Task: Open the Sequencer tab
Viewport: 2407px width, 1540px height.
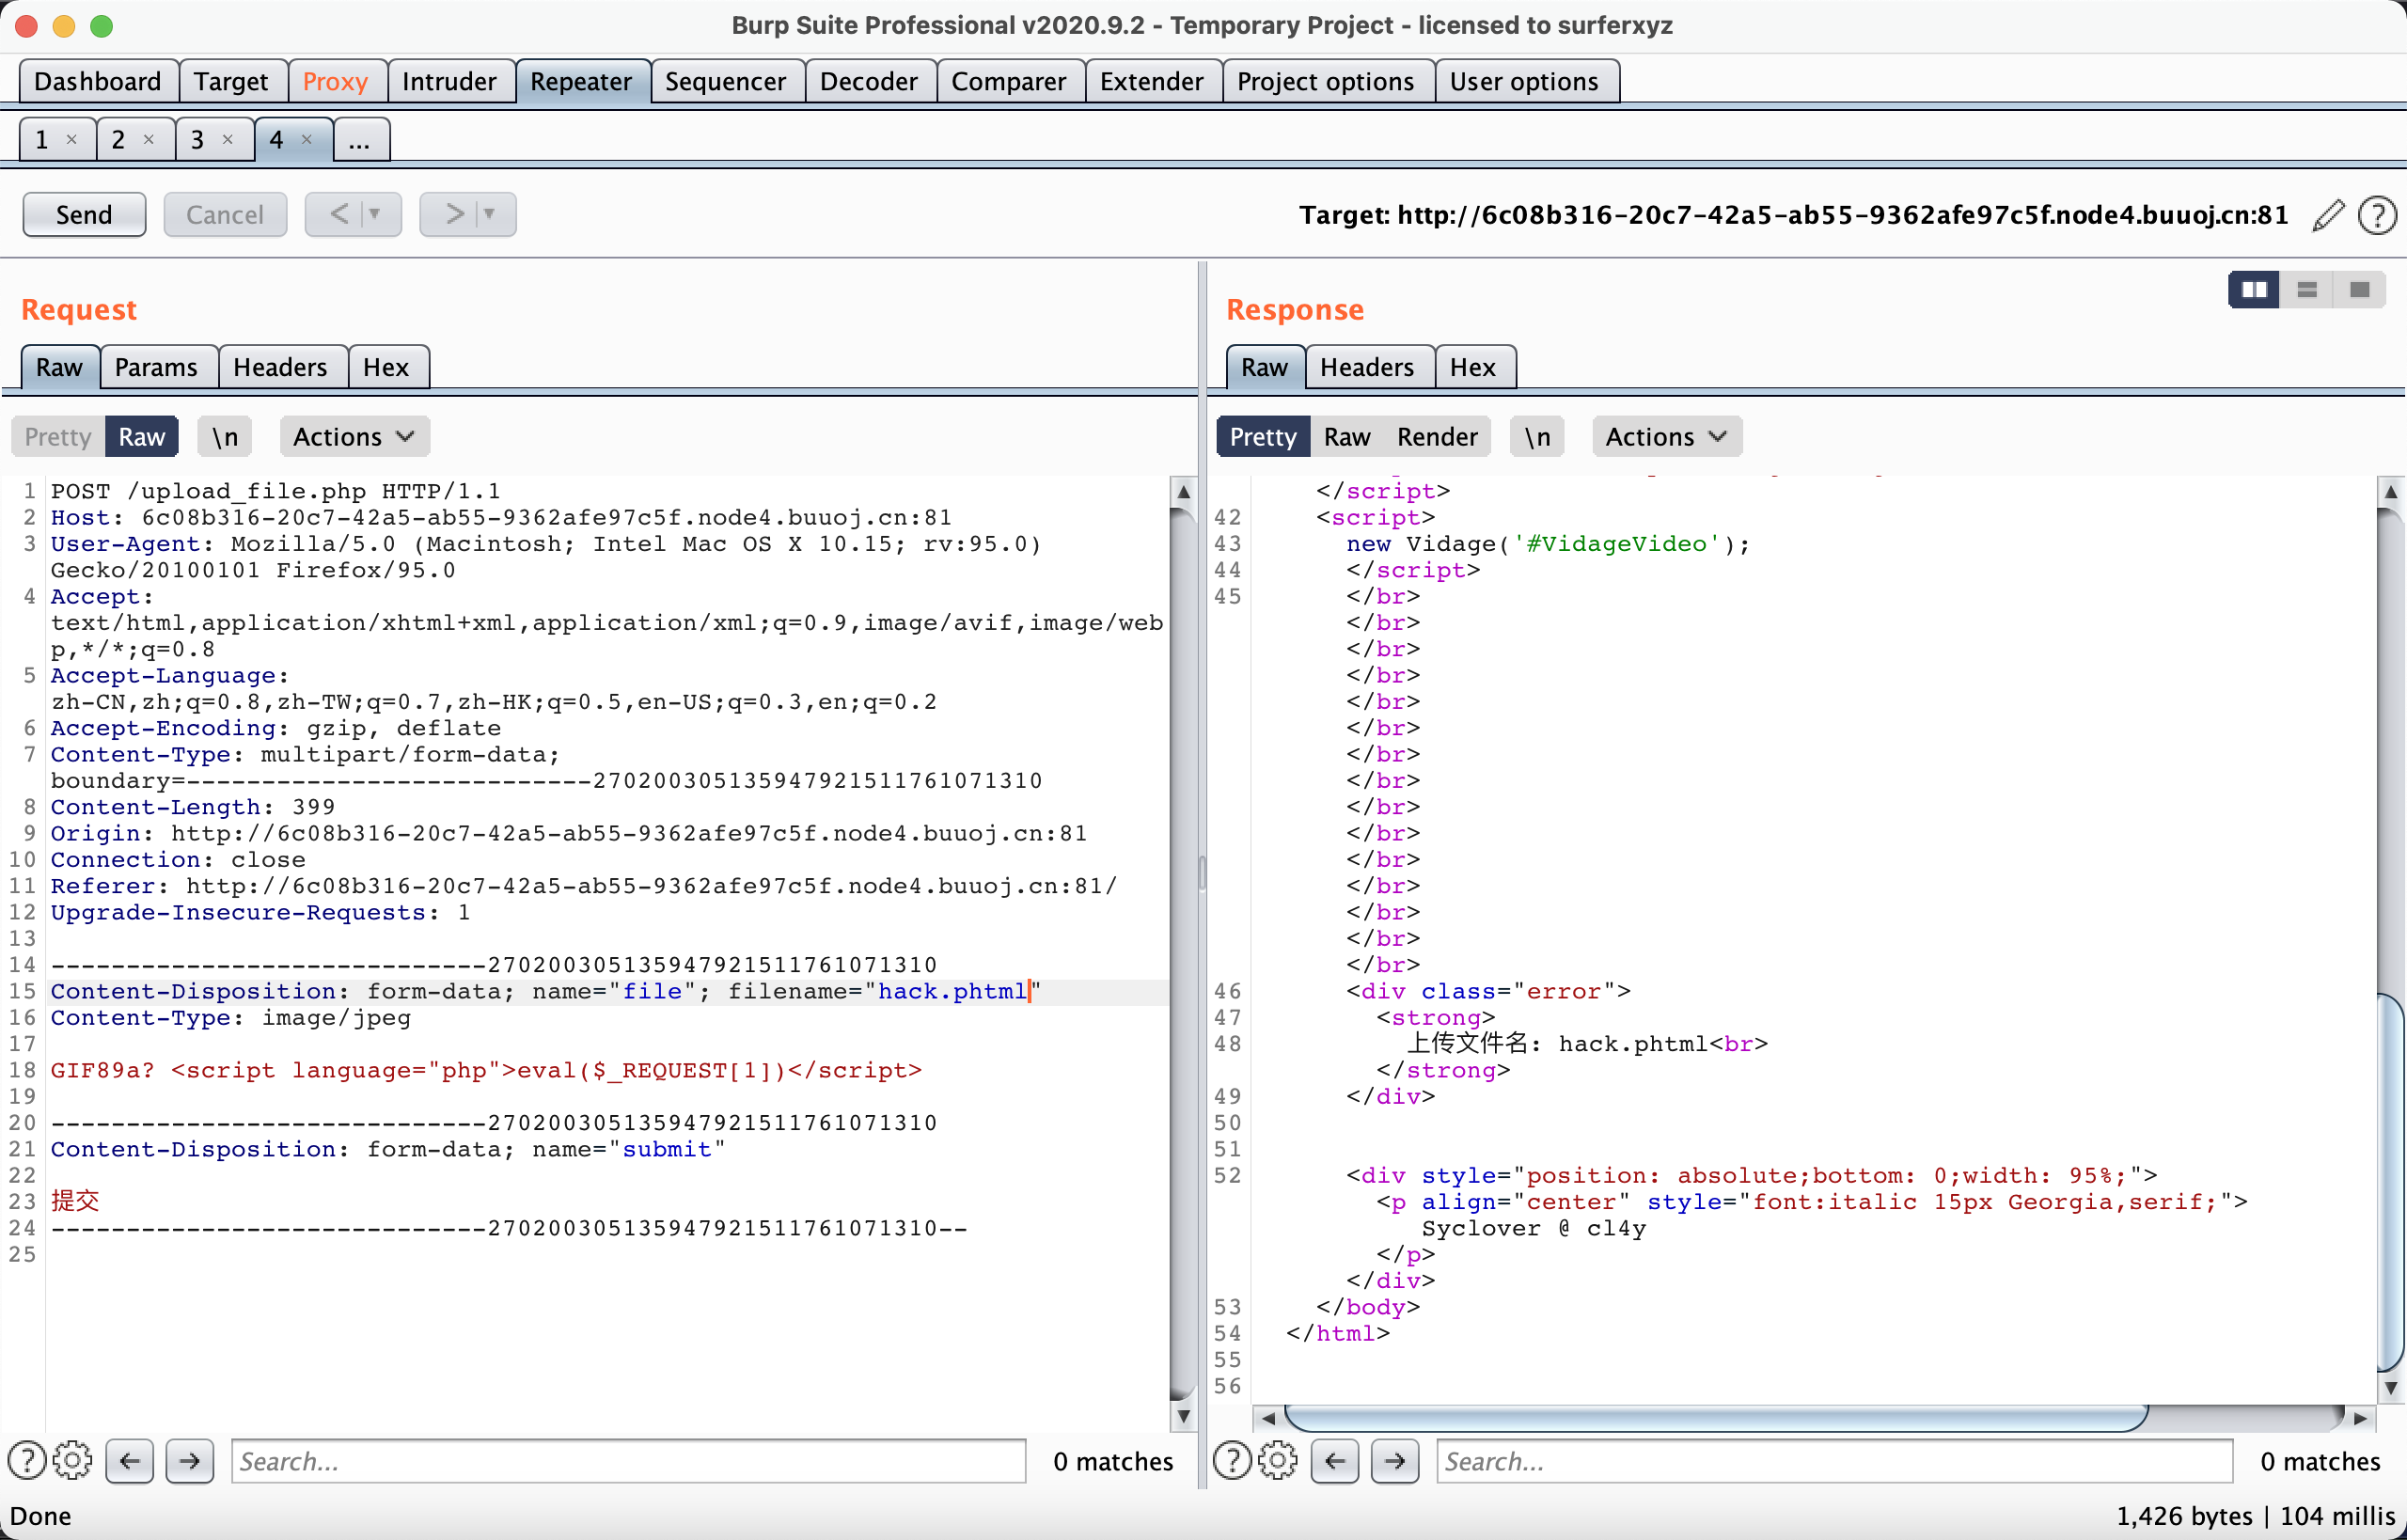Action: pyautogui.click(x=726, y=81)
